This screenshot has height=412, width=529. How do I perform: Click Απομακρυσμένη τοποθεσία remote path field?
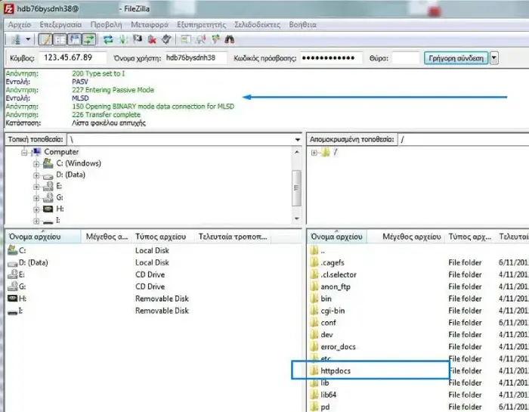(463, 139)
